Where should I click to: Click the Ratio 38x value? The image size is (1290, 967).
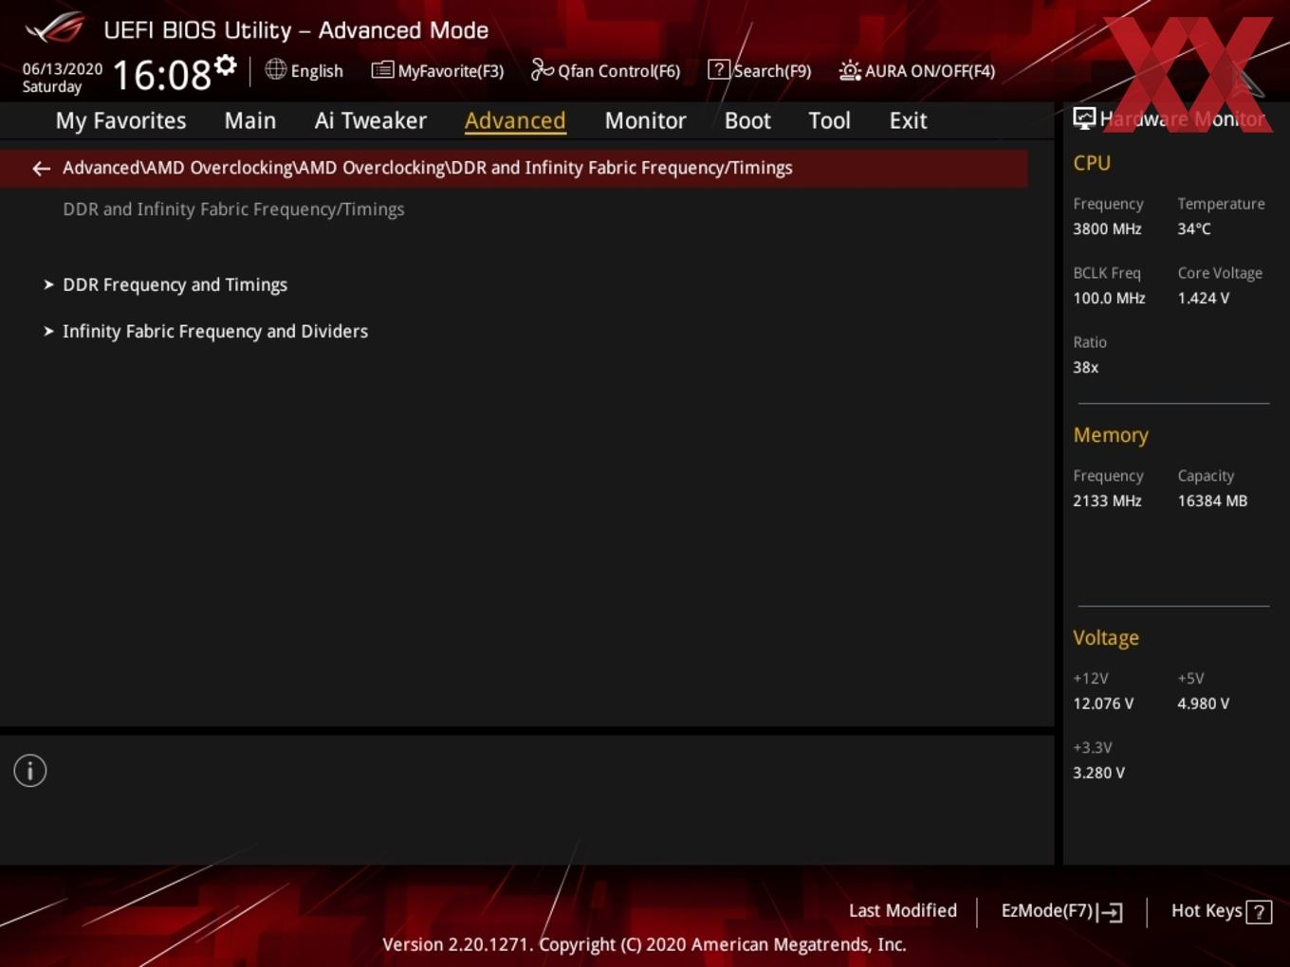(x=1085, y=367)
